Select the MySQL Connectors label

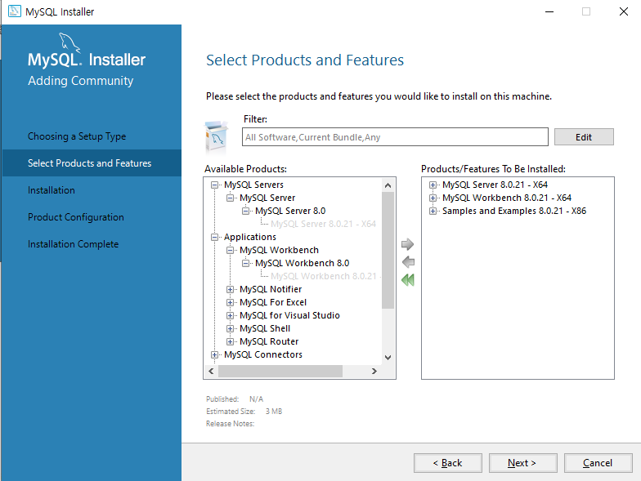pyautogui.click(x=263, y=354)
